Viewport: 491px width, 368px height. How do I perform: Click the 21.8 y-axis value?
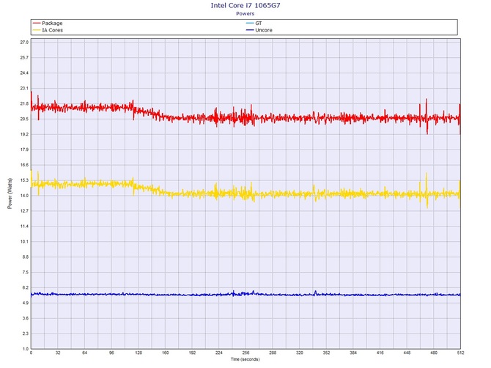point(24,103)
